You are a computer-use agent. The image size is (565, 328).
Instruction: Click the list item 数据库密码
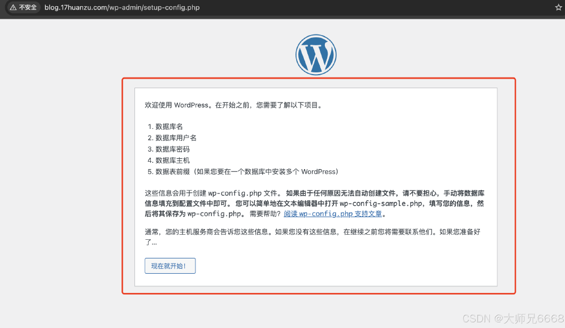point(172,149)
